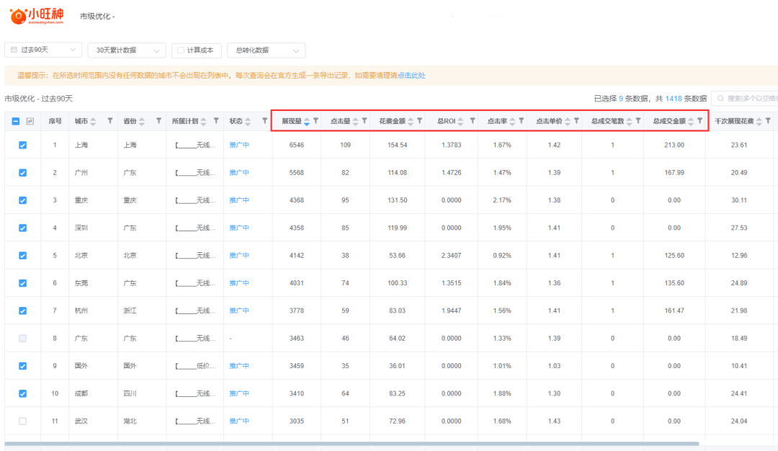
Task: Open the filter for 所属计划 column
Action: click(216, 120)
